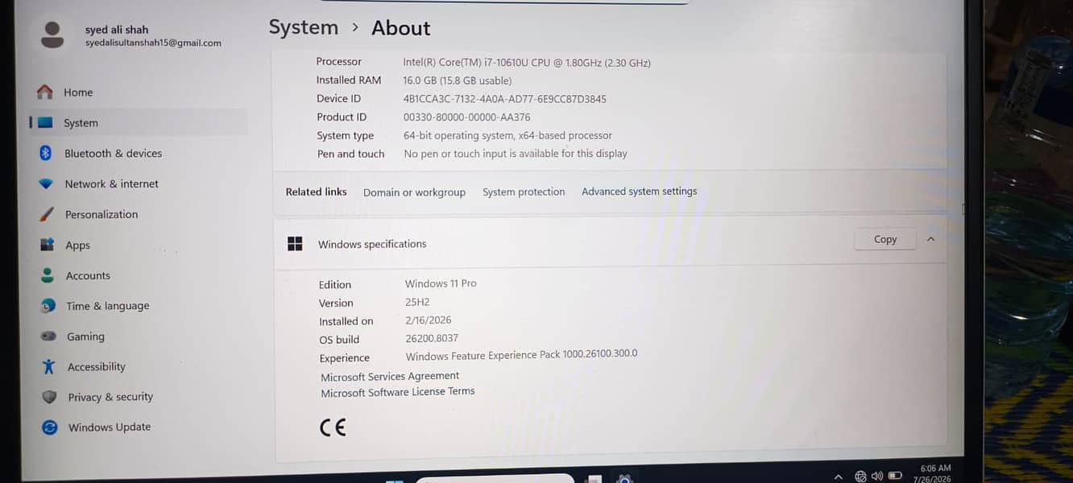Click the Home house icon
This screenshot has height=483, width=1073.
(45, 92)
